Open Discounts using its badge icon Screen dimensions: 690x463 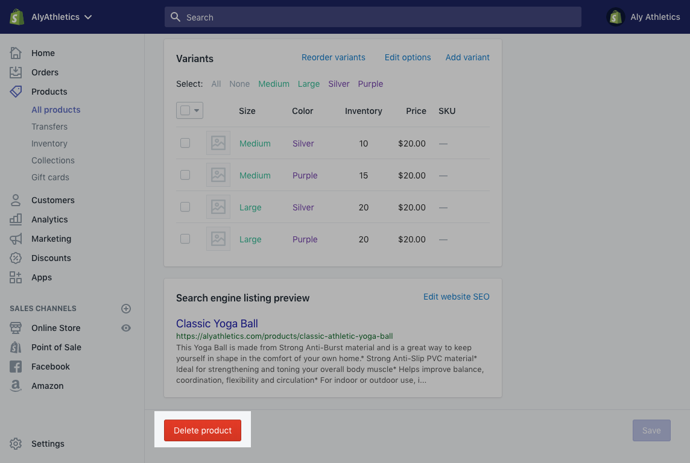(x=16, y=258)
